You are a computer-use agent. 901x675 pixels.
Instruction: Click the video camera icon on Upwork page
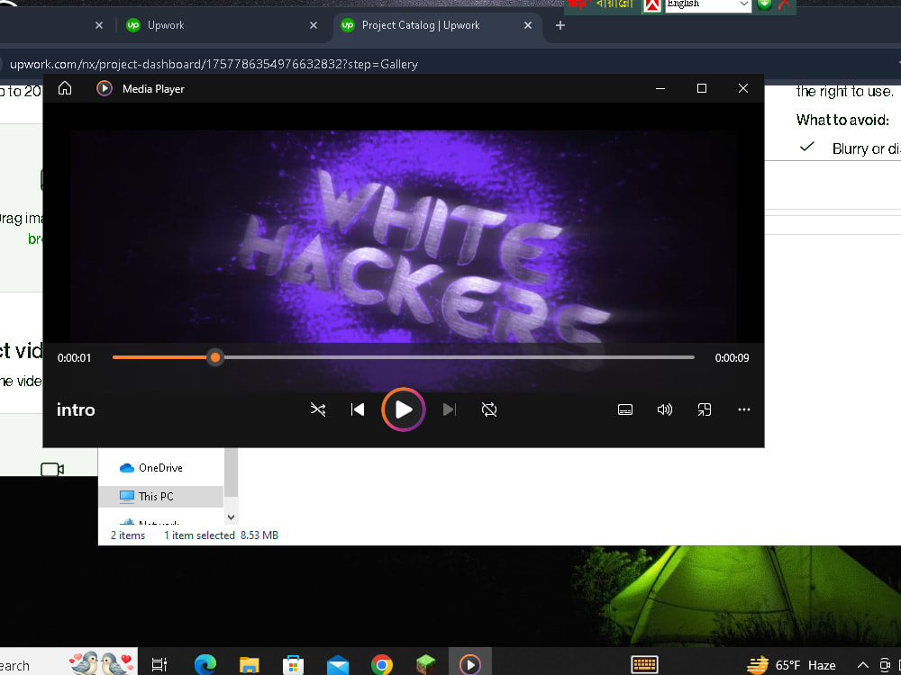click(52, 469)
